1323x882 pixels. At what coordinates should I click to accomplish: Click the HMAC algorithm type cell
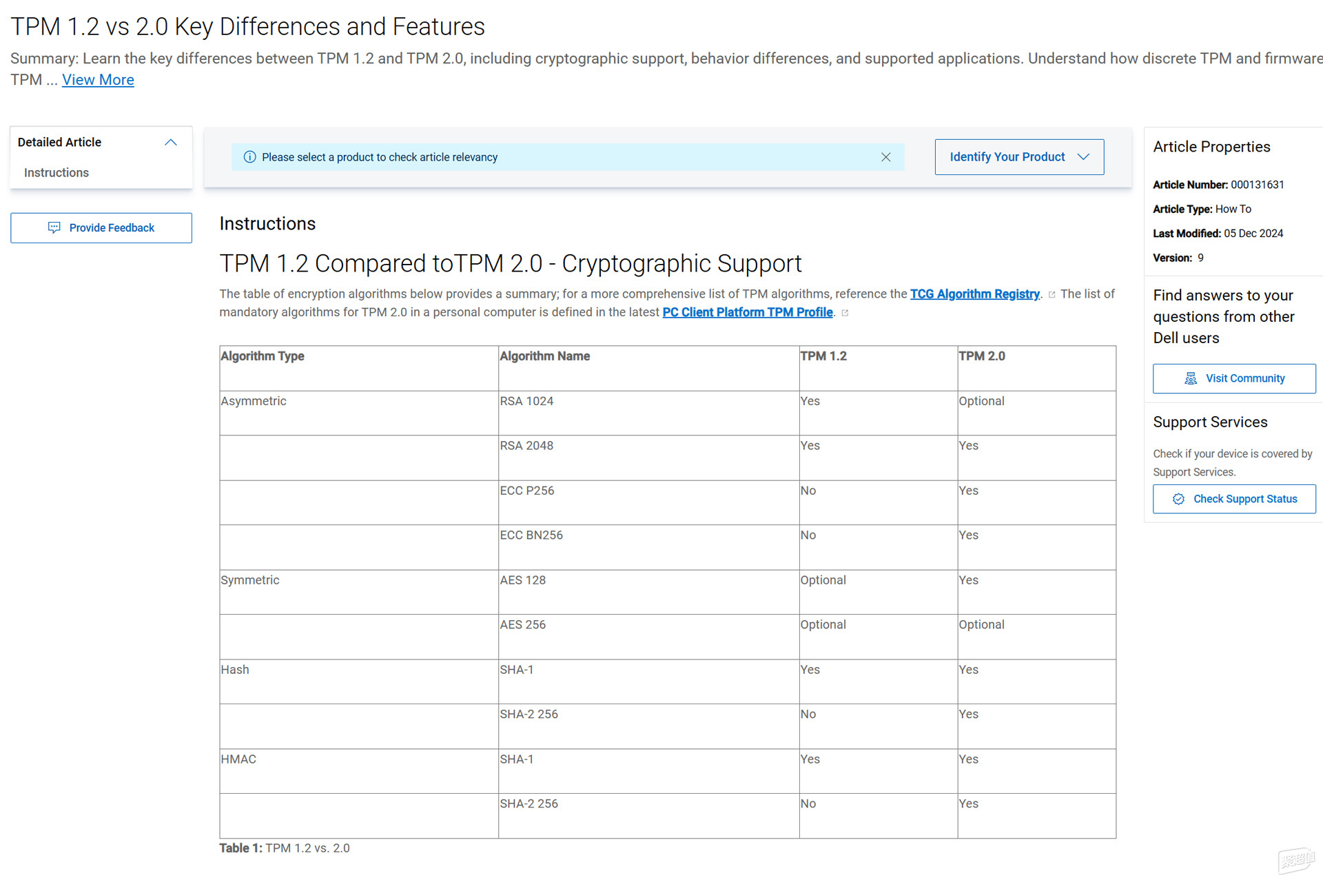[359, 771]
